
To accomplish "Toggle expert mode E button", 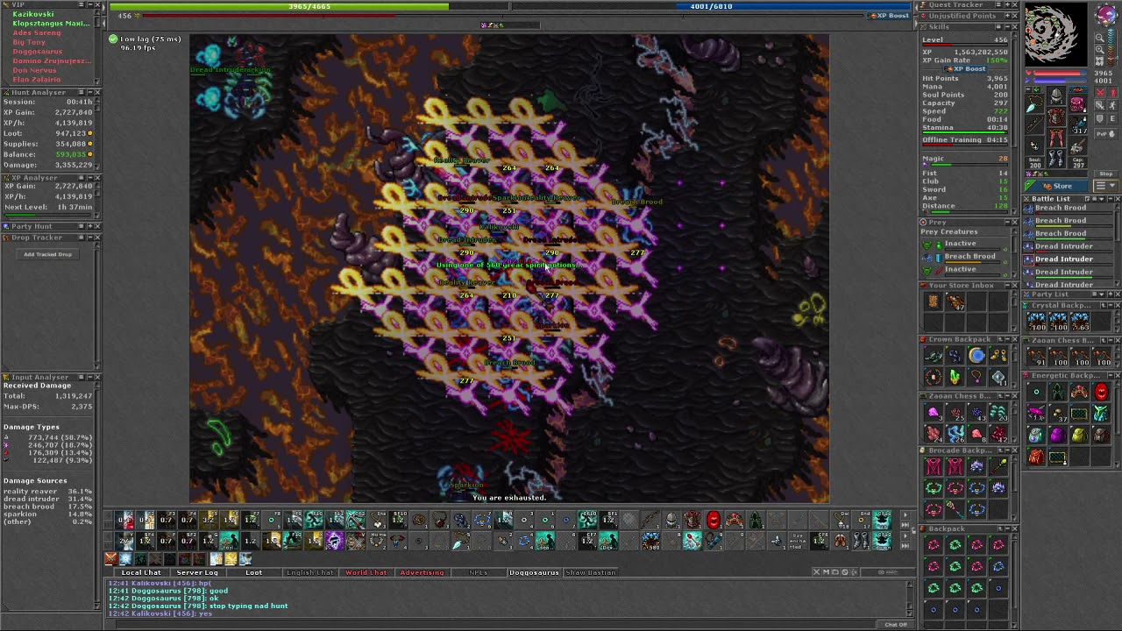I will click(x=1112, y=118).
